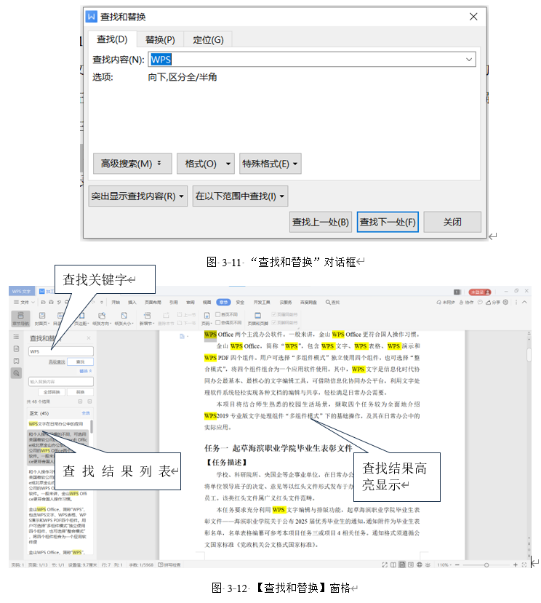Viewport: 541px width, 603px height.
Task: Open the find-replace magnifier icon in sidebar
Action: (16, 373)
